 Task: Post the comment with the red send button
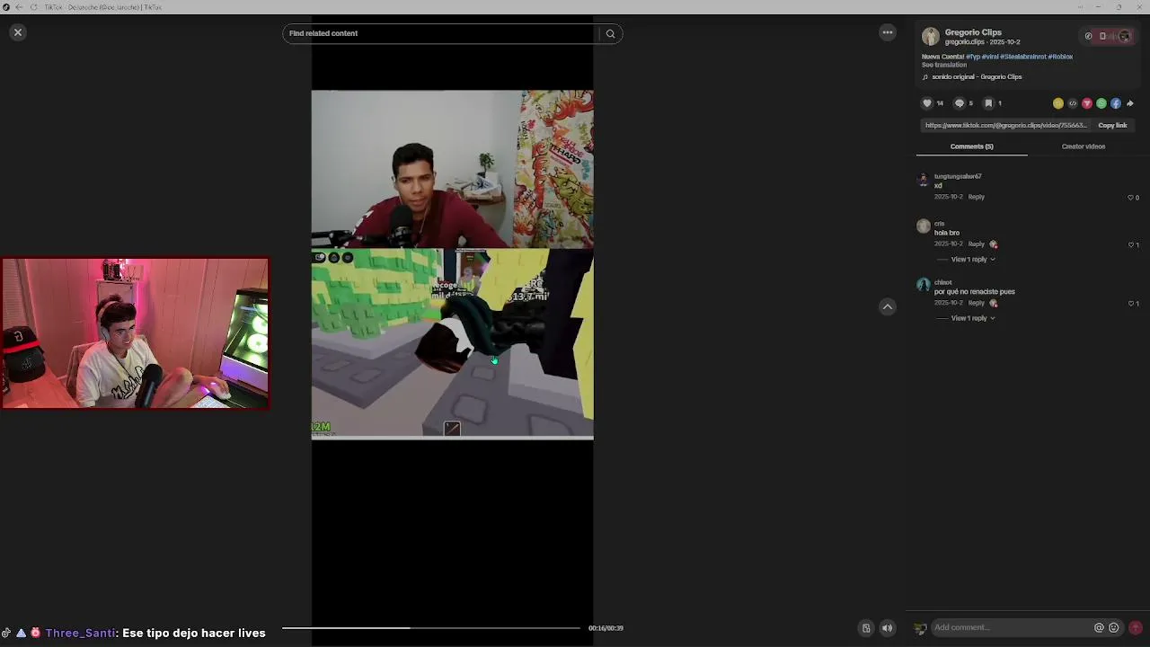tap(1136, 627)
